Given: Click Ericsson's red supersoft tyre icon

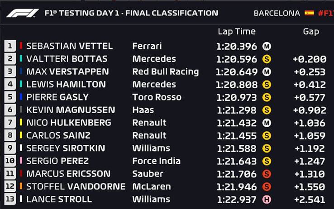Looking at the screenshot, I should click(x=267, y=174).
